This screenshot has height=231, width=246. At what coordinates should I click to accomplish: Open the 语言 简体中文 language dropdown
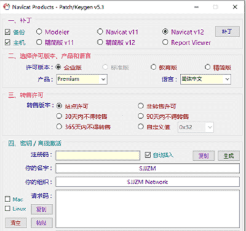coord(205,79)
